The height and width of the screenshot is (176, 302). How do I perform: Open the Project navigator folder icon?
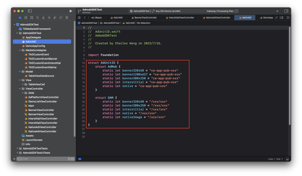[20, 17]
